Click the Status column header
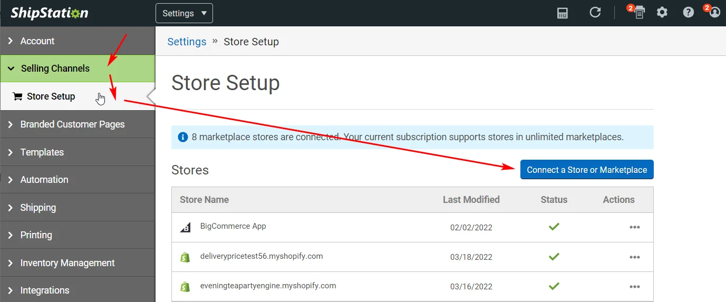The image size is (726, 302). (554, 200)
